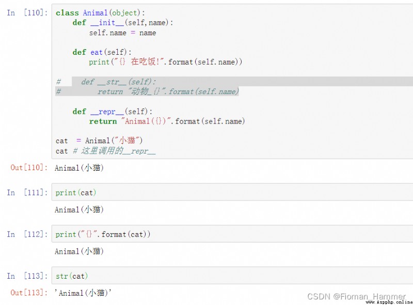Click the self.name = name assignment line

(122, 33)
